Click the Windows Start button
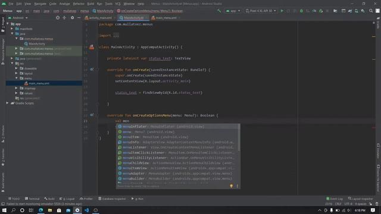 point(4,210)
